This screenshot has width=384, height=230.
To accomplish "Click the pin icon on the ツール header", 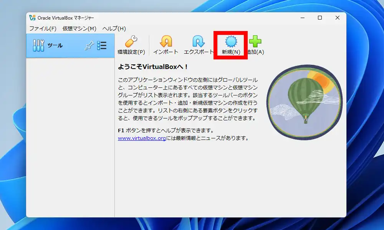I will pyautogui.click(x=88, y=45).
